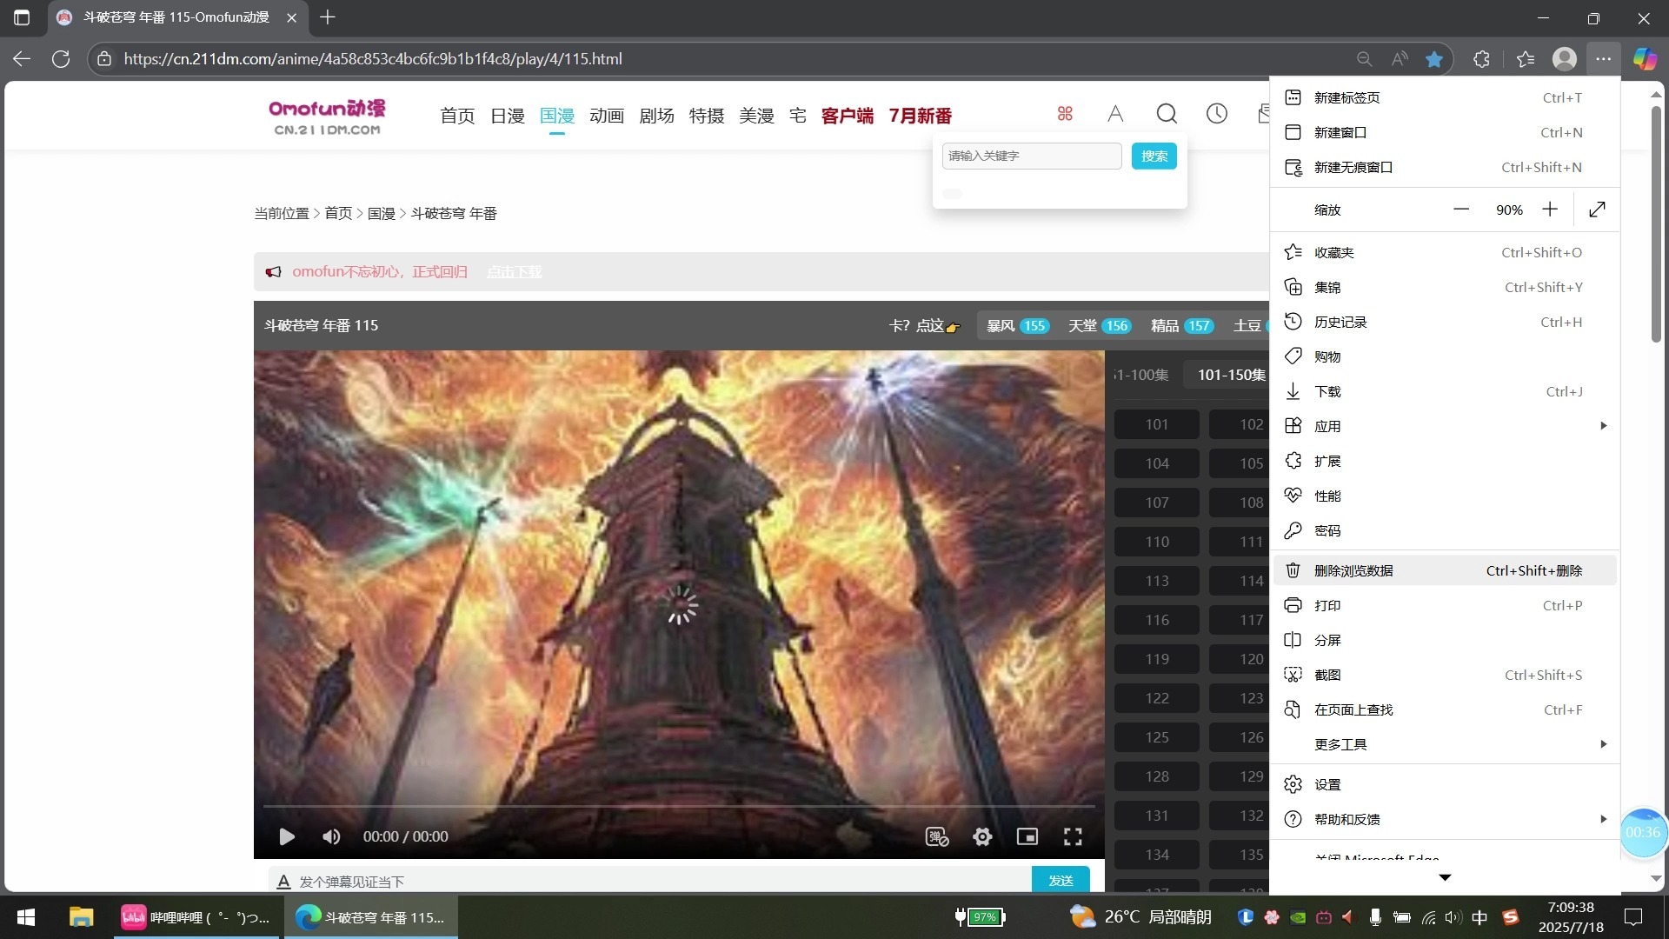Click the font A icon in the site header

pos(1115,114)
